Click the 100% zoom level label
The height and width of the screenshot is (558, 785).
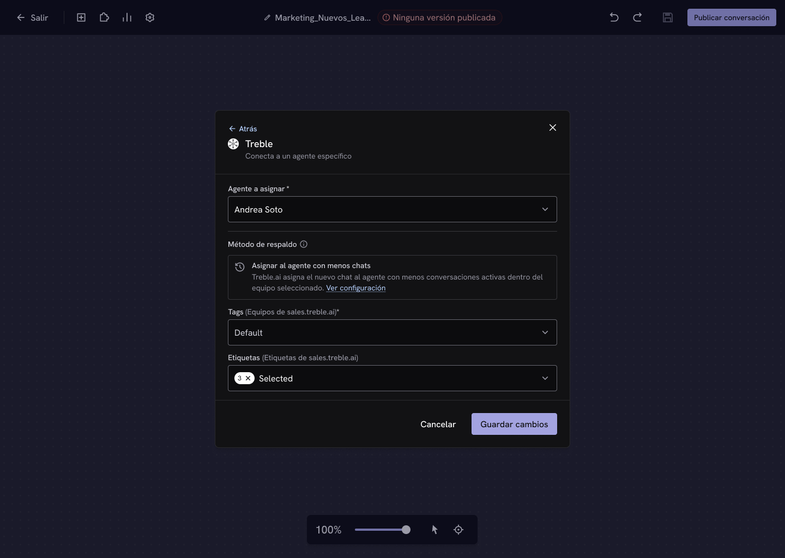click(329, 530)
